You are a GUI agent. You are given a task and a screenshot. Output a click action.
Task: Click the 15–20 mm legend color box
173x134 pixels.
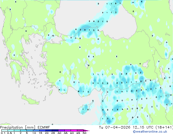(x=42, y=130)
